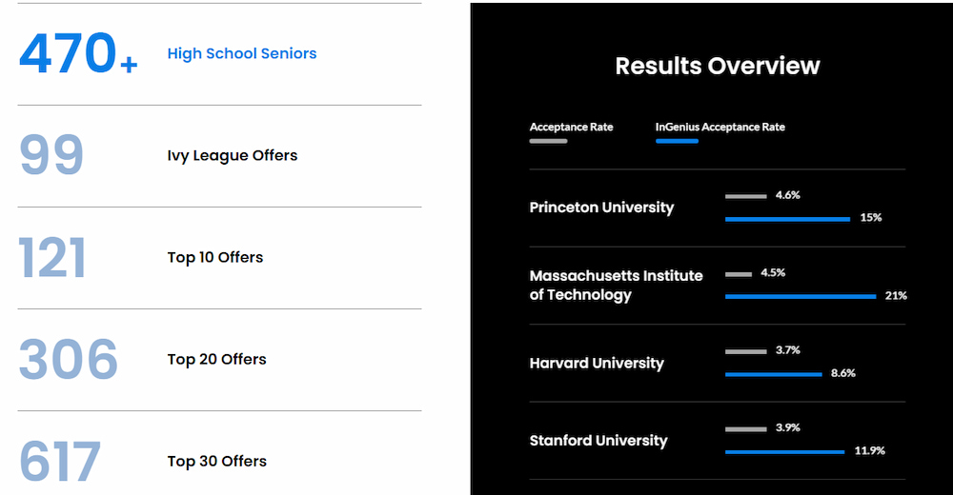The height and width of the screenshot is (495, 953).
Task: Select the High School Seniors tab
Action: pyautogui.click(x=241, y=54)
